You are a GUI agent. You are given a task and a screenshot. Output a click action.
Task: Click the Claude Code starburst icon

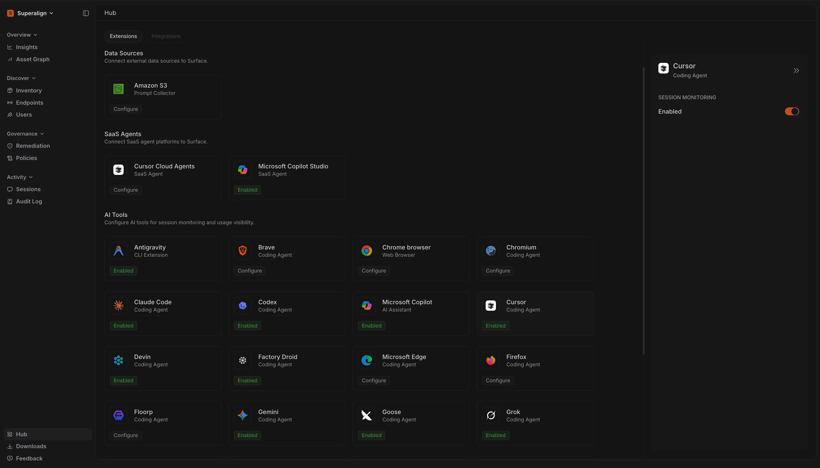(118, 305)
